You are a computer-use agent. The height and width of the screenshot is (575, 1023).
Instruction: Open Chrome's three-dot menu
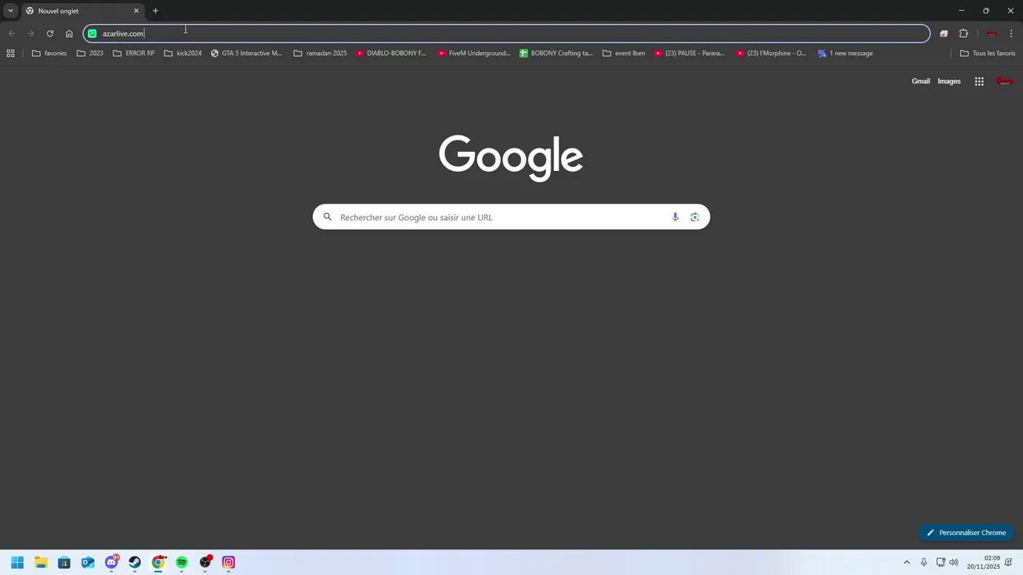[x=1012, y=34]
